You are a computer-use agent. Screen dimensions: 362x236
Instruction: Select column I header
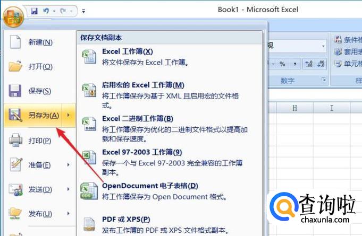[332, 108]
